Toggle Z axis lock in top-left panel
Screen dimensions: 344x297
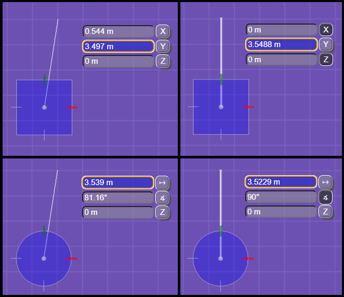point(163,61)
